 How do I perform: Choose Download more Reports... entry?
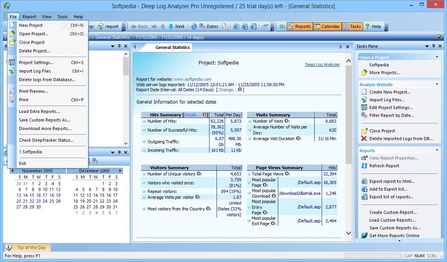pos(48,129)
